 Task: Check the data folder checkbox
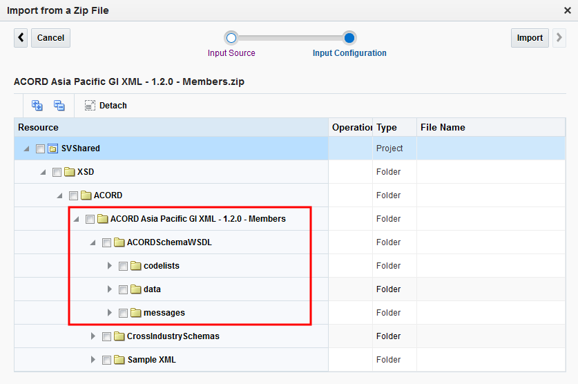point(123,289)
